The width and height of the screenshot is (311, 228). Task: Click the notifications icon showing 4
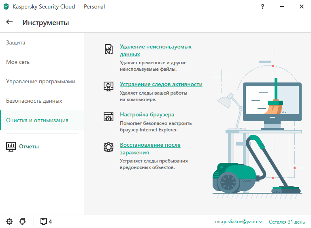pos(46,222)
